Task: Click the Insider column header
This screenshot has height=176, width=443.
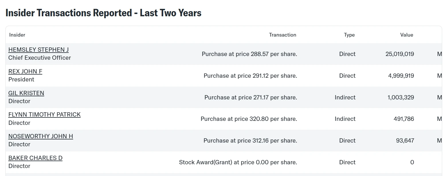Action: point(17,35)
